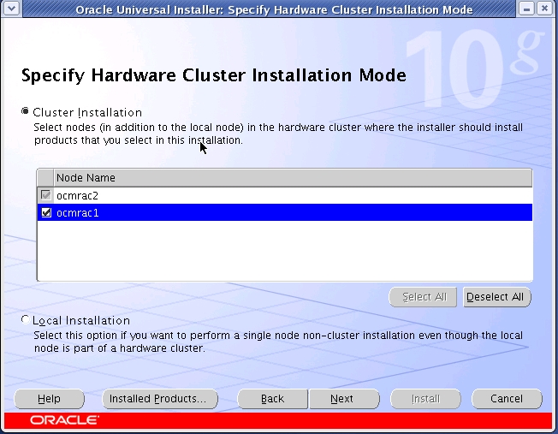Click the Deselect All button

(x=496, y=297)
